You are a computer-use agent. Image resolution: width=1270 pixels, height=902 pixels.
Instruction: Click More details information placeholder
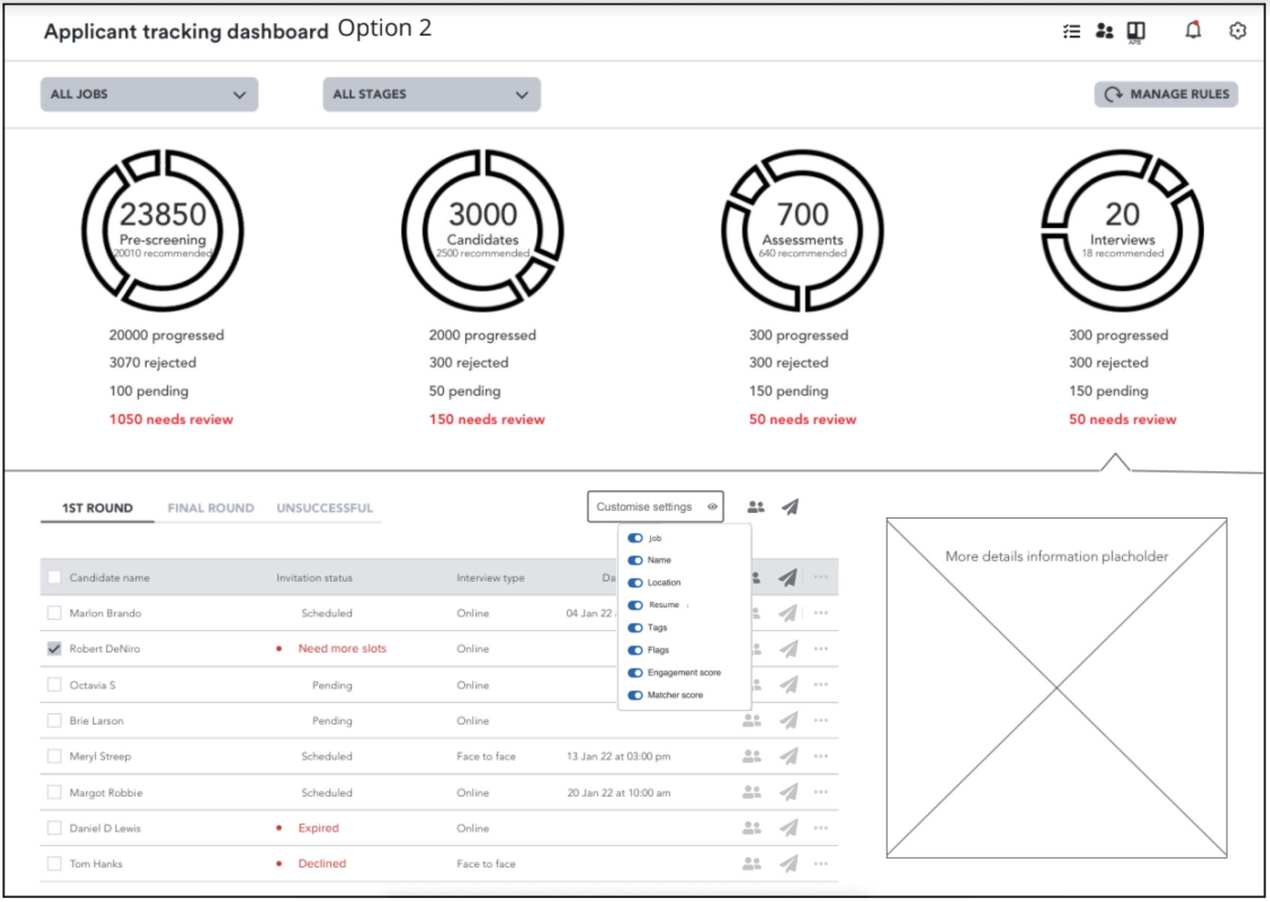[x=1057, y=687]
